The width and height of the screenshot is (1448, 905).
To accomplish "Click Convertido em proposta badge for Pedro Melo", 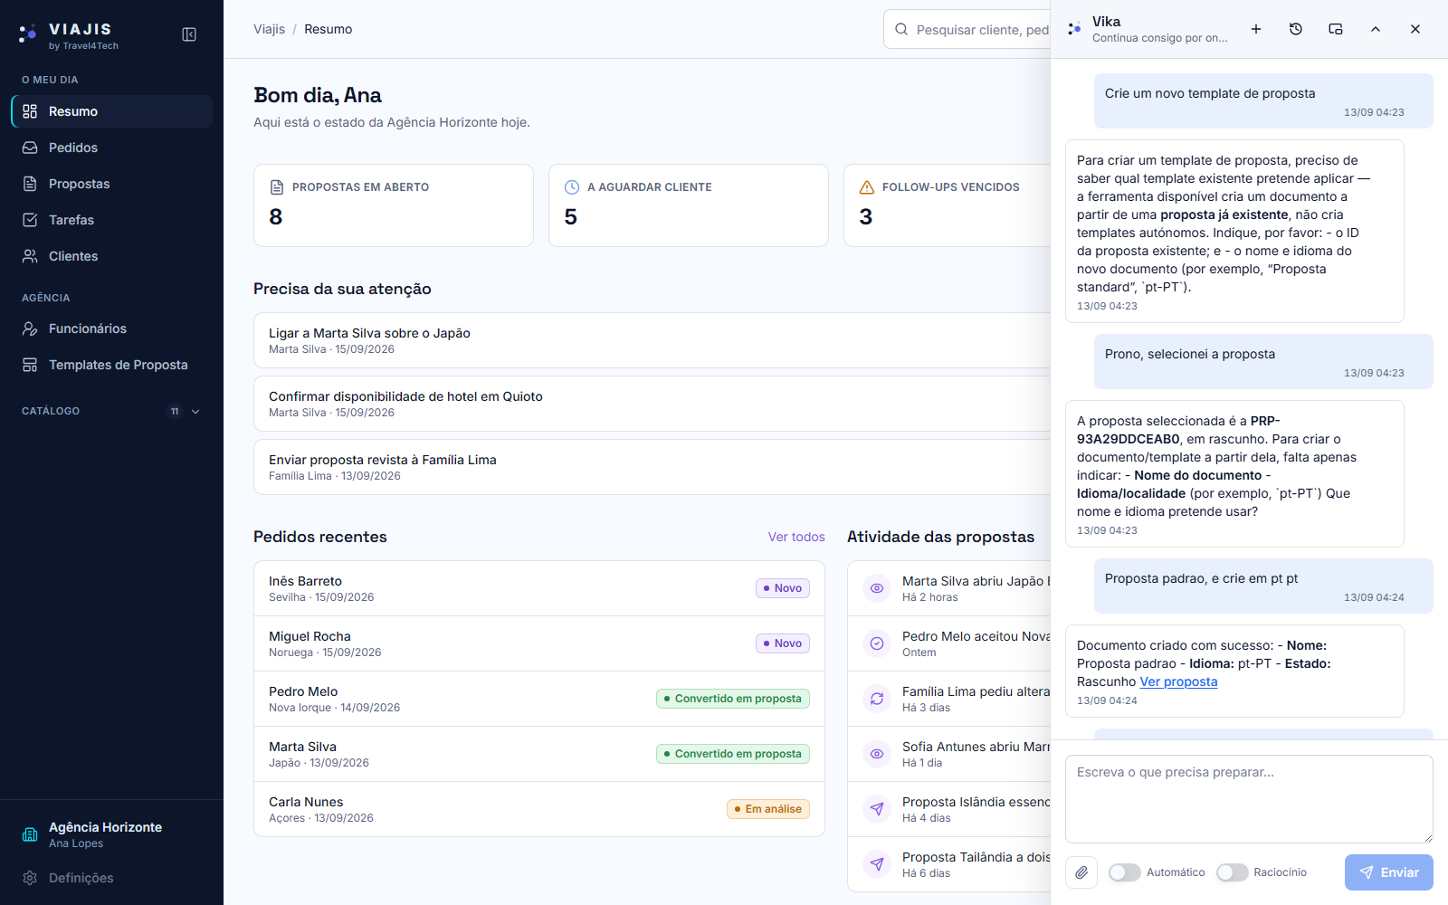I will click(x=733, y=699).
